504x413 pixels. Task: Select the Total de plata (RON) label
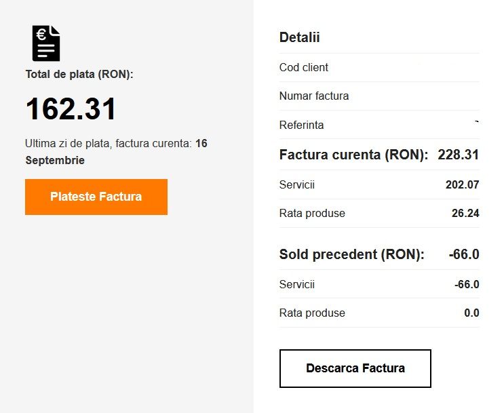[x=79, y=74]
